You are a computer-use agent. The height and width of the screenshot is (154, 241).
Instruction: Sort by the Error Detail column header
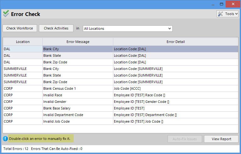[176, 42]
